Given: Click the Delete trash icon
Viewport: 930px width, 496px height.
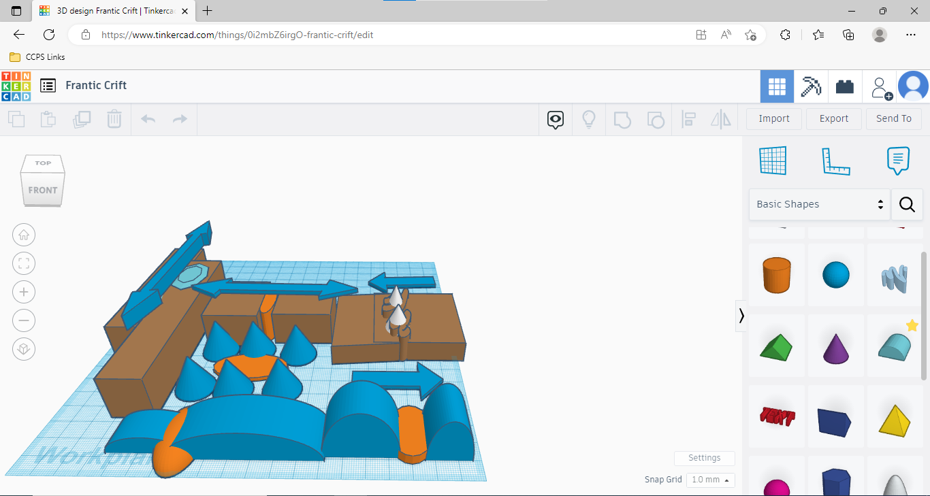Looking at the screenshot, I should tap(114, 120).
